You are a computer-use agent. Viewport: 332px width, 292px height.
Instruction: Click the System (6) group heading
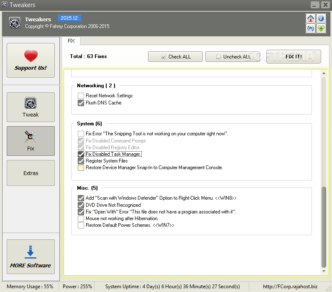(x=89, y=124)
